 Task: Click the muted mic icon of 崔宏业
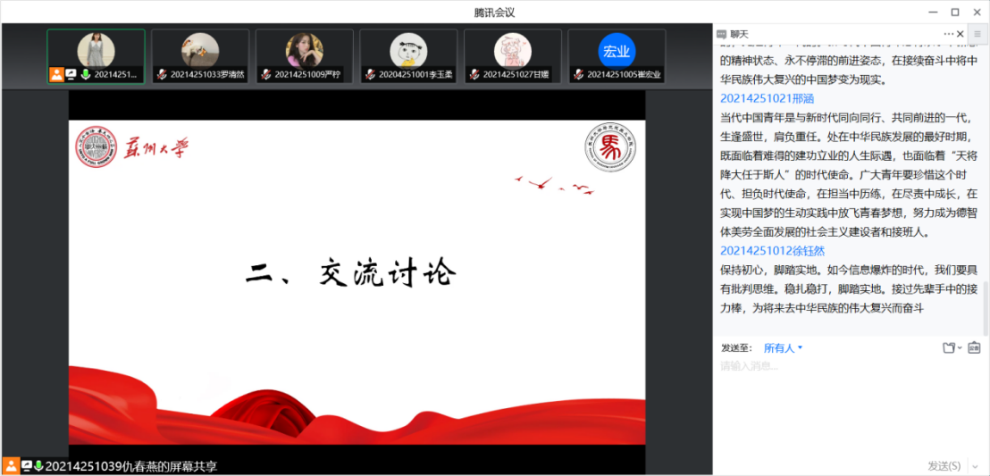[578, 75]
